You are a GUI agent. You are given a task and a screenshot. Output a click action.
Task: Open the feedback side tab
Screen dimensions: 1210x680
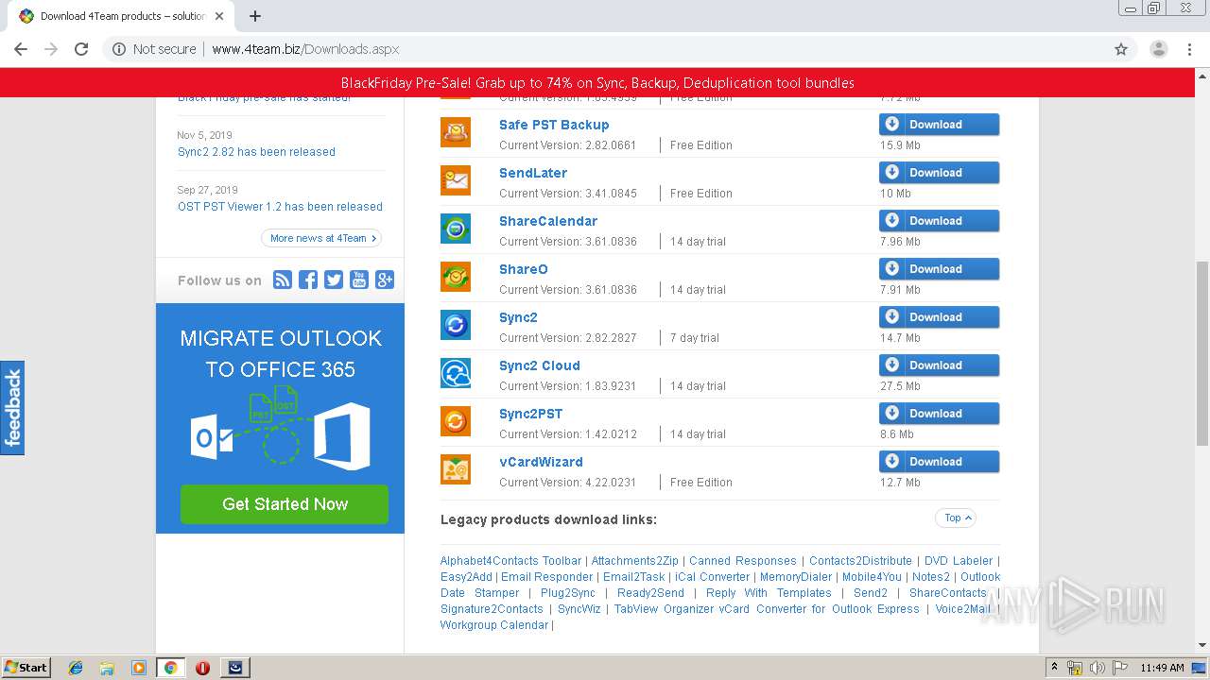pyautogui.click(x=12, y=408)
